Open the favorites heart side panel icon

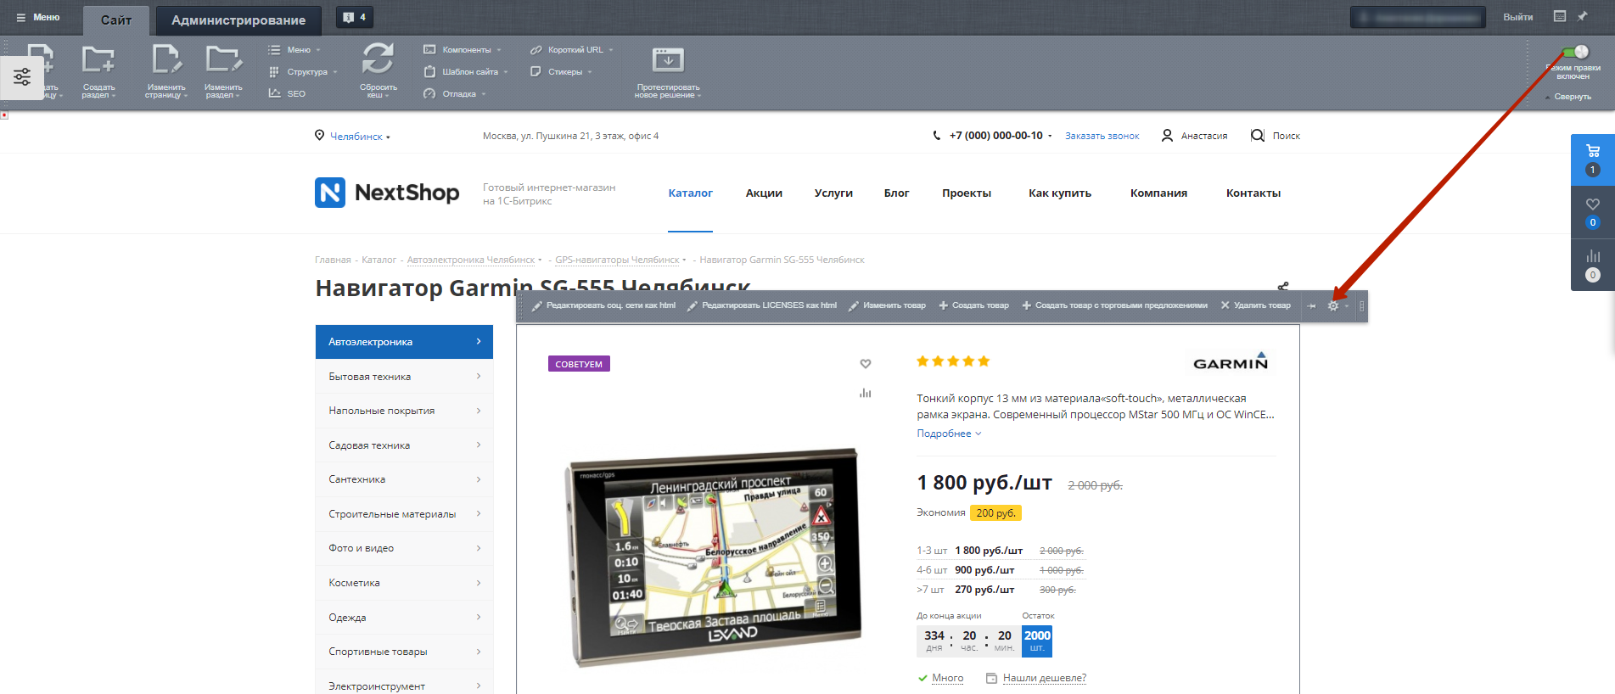1593,204
